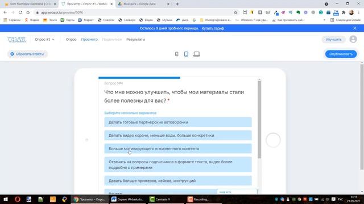364x204 pixels.
Task: Open the browser home page
Action: click(28, 12)
